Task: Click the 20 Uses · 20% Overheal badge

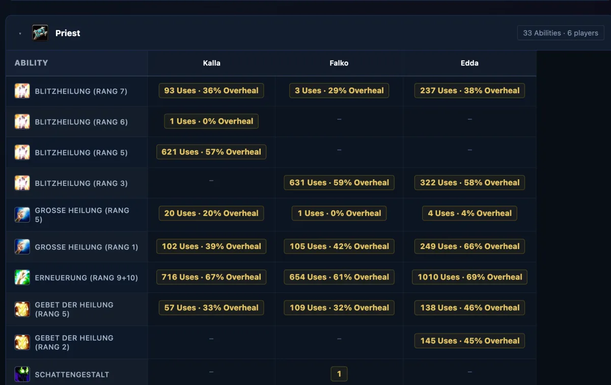Action: point(211,213)
